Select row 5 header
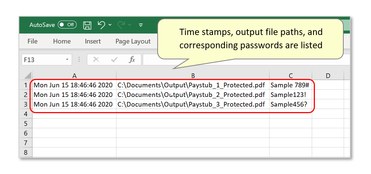 point(25,123)
